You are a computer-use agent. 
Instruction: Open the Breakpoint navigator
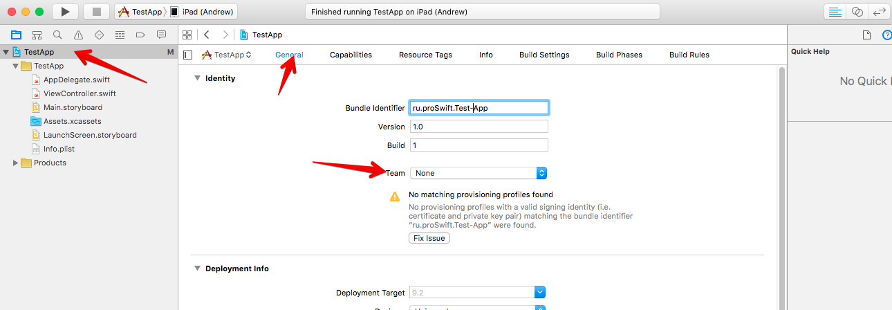point(140,35)
